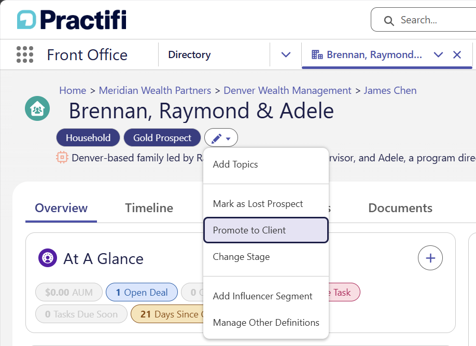Open Manage Other Definitions
Viewport: 476px width, 346px height.
click(x=266, y=323)
